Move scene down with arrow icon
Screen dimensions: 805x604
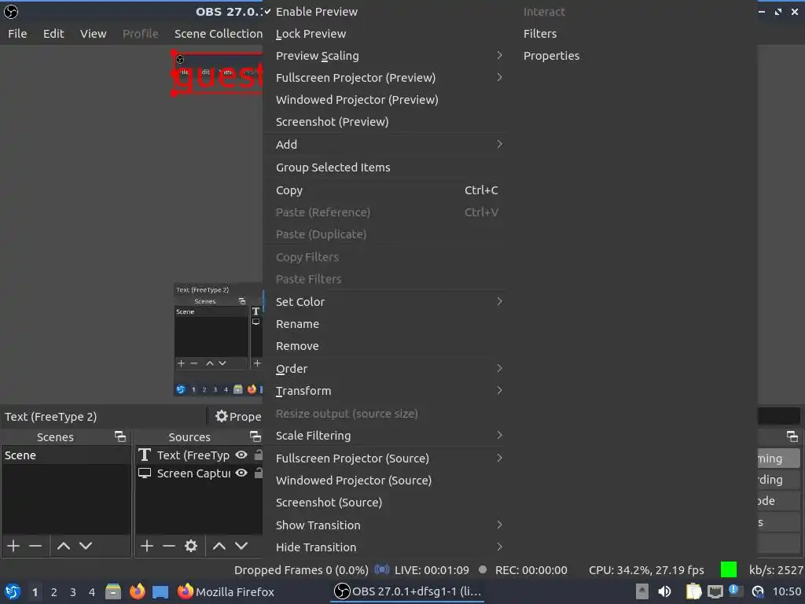tap(86, 546)
